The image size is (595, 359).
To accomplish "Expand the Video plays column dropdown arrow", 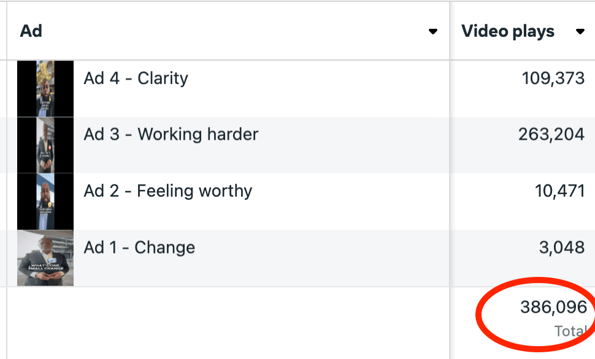I will [580, 32].
